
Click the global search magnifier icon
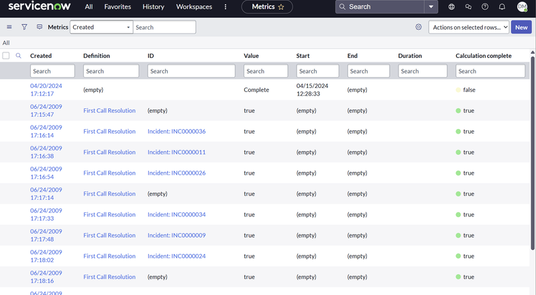tap(342, 7)
